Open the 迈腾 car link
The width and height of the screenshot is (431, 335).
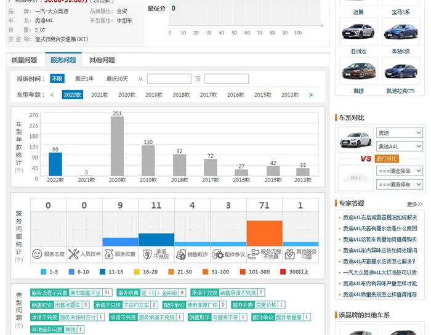(358, 12)
